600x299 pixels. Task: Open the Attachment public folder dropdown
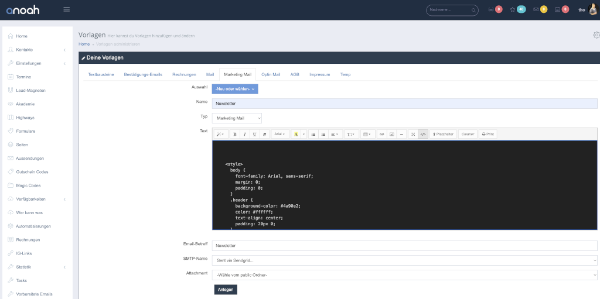[x=404, y=274]
